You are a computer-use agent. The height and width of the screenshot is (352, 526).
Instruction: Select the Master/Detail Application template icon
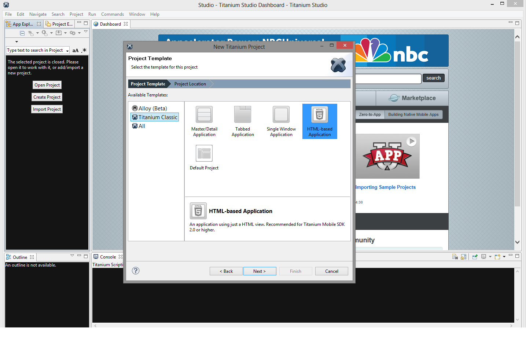point(204,114)
